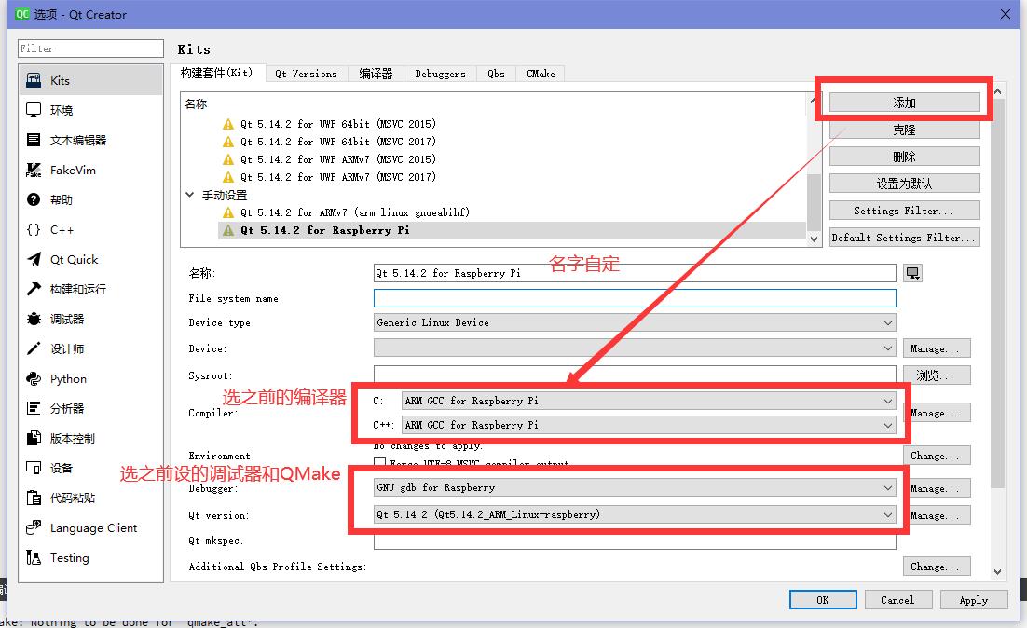Select kit Qt 5.14.2 for UWP ARMv7 (MSVC 2017)

(x=337, y=177)
